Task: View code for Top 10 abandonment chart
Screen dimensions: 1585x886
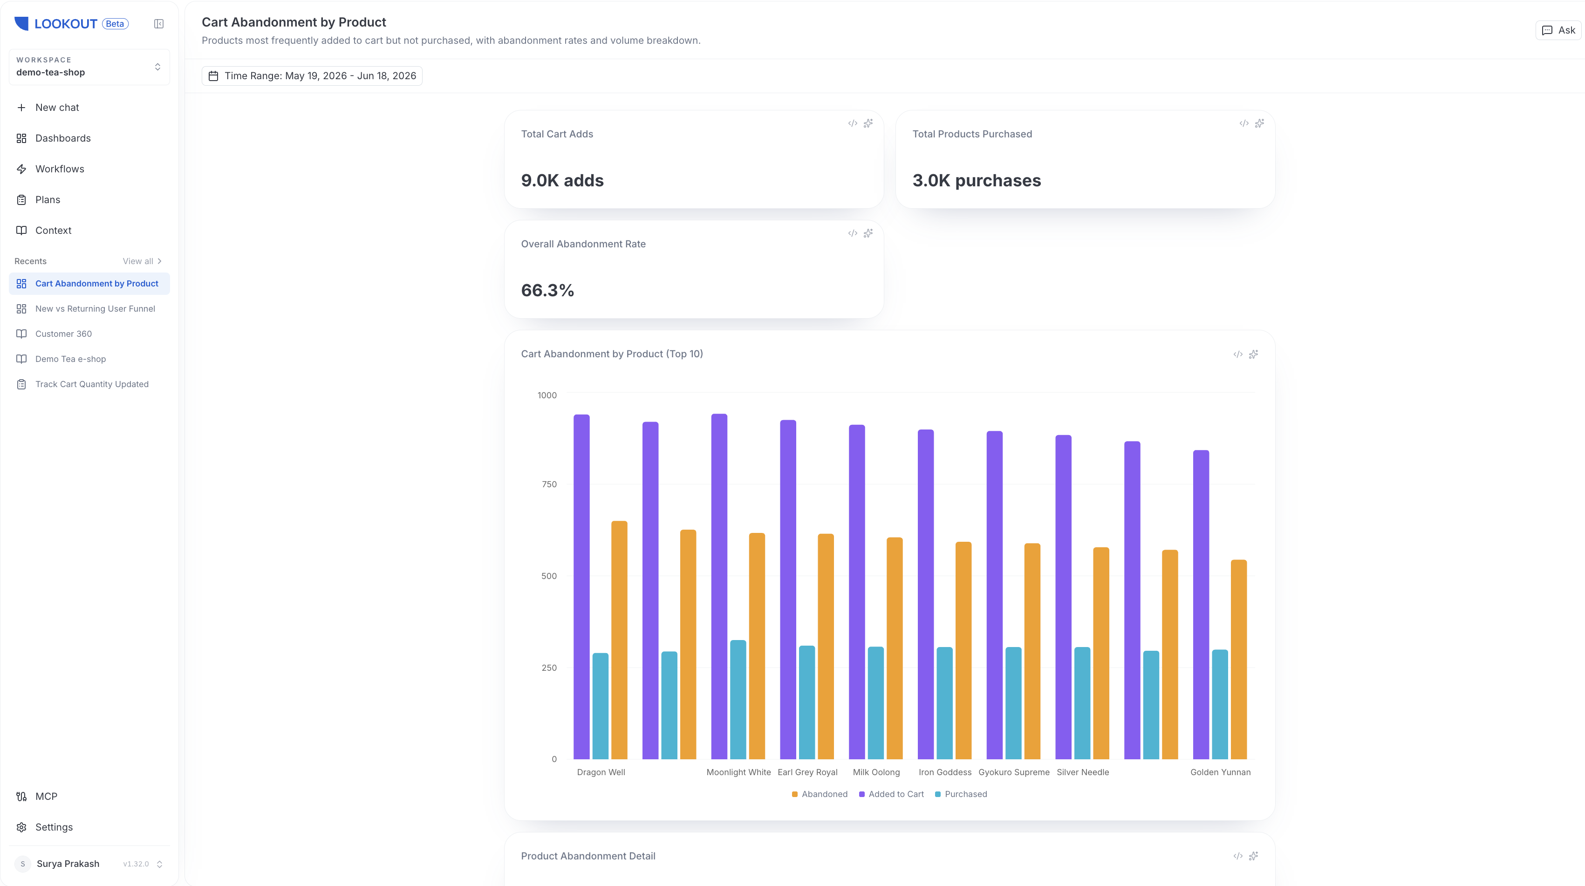Action: 1237,354
